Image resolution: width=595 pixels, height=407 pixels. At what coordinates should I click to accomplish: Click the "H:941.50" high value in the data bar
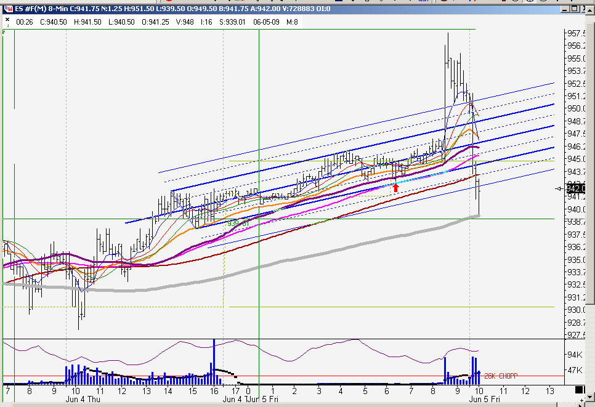[x=87, y=22]
